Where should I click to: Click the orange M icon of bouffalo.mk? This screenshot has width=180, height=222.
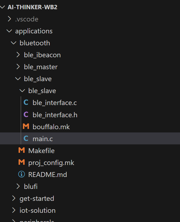tap(26, 126)
